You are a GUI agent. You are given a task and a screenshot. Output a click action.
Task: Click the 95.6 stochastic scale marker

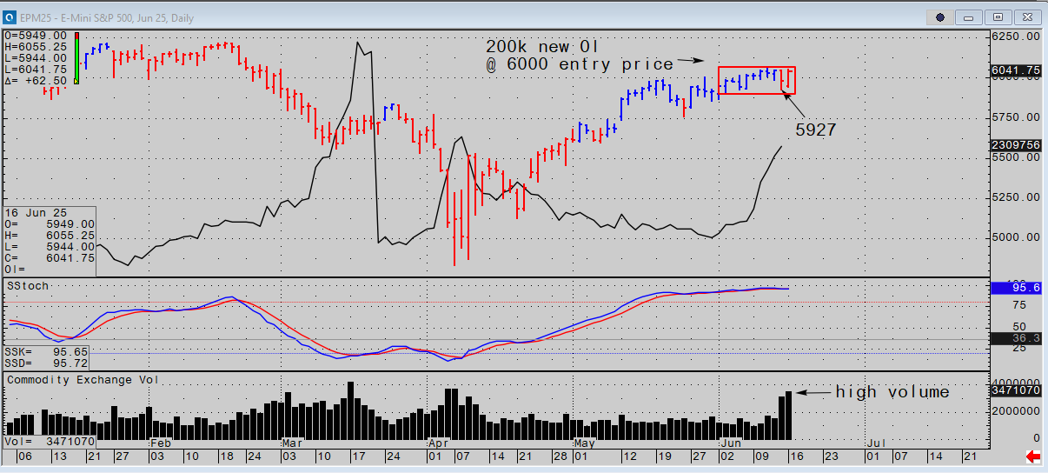click(1016, 289)
